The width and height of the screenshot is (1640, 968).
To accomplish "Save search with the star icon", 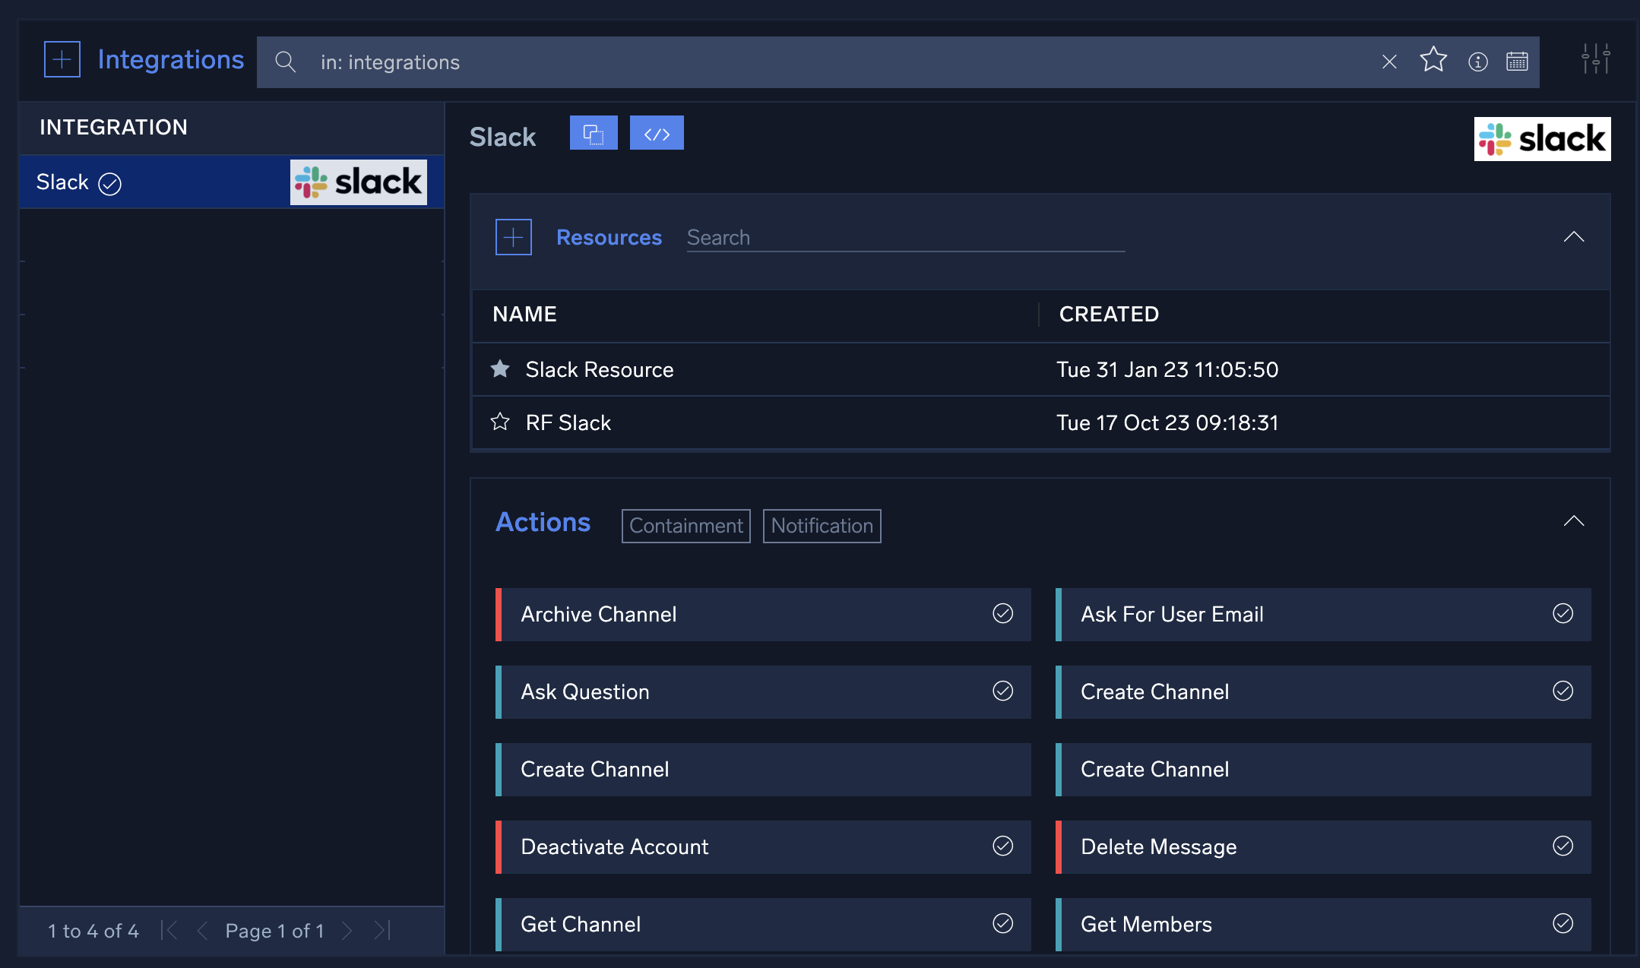I will point(1433,59).
